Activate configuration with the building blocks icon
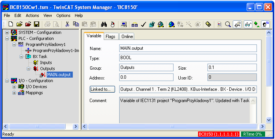This screenshot has width=275, height=139. click(x=152, y=24)
